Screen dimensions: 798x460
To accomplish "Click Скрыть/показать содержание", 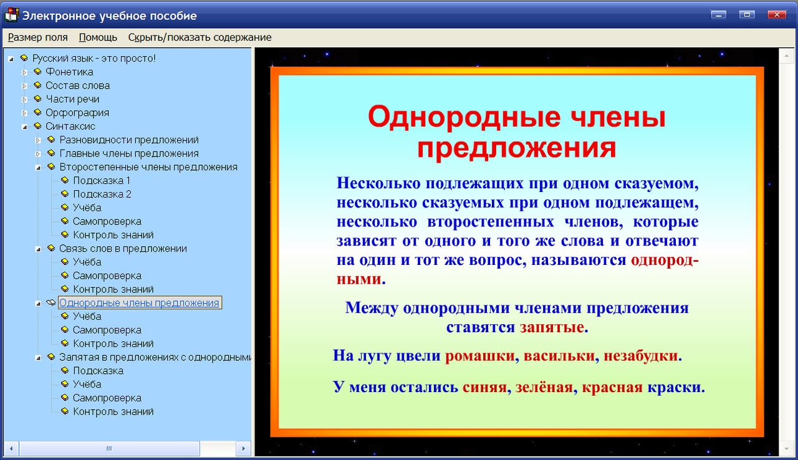I will click(199, 37).
